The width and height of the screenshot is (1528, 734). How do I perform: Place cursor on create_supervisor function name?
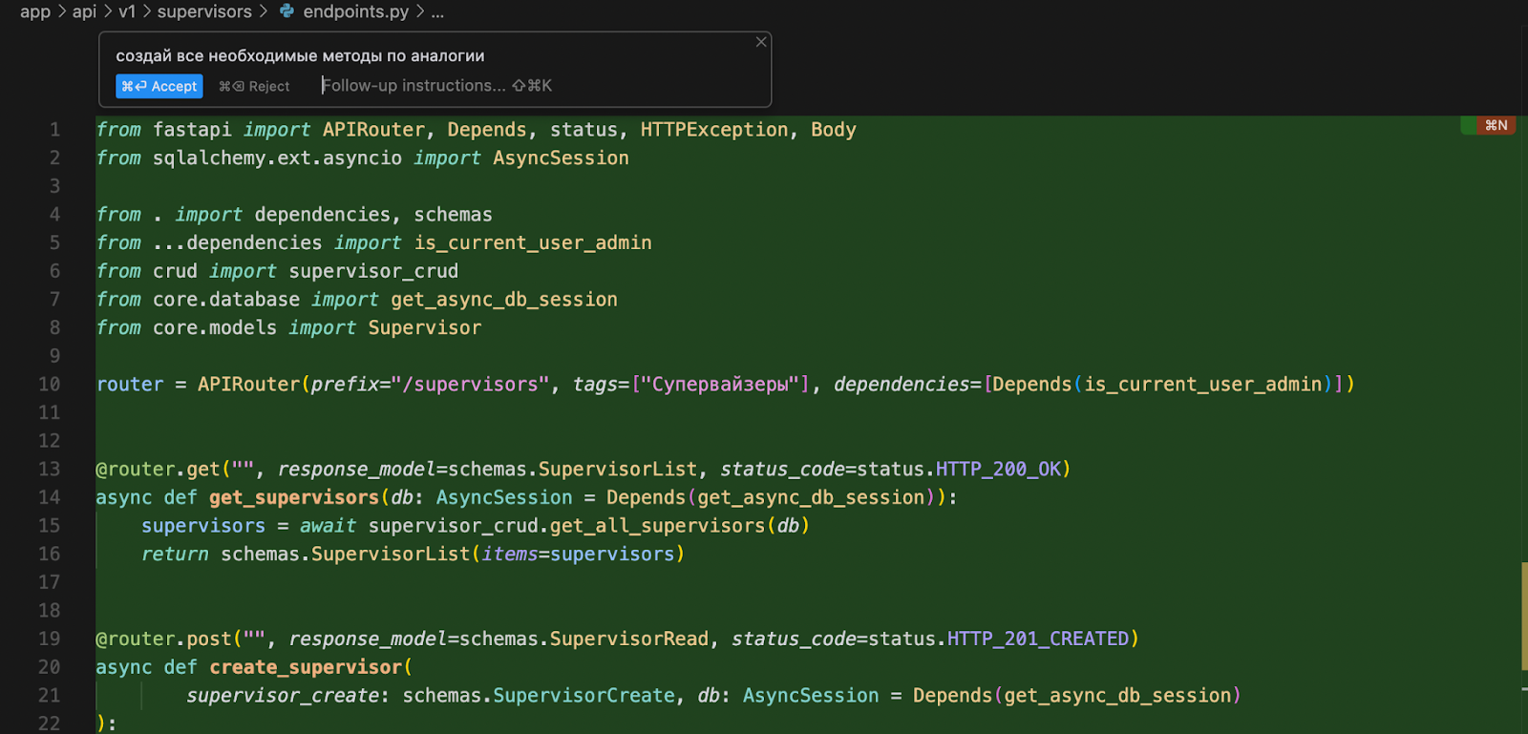tap(306, 667)
